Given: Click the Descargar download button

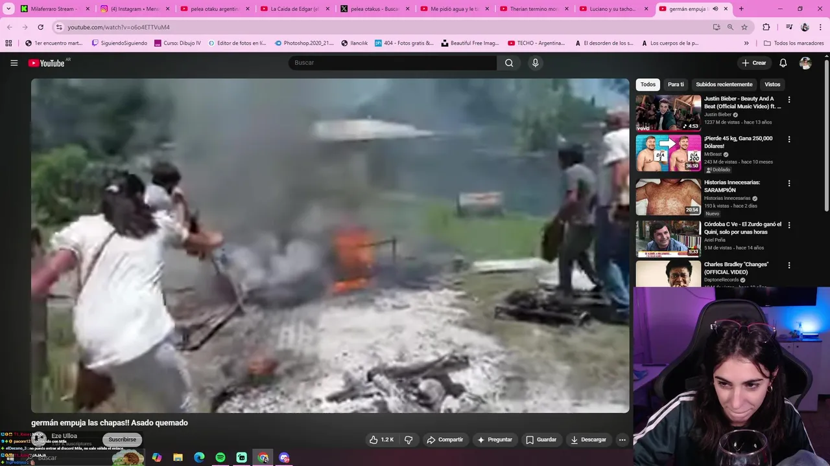Looking at the screenshot, I should (588, 439).
